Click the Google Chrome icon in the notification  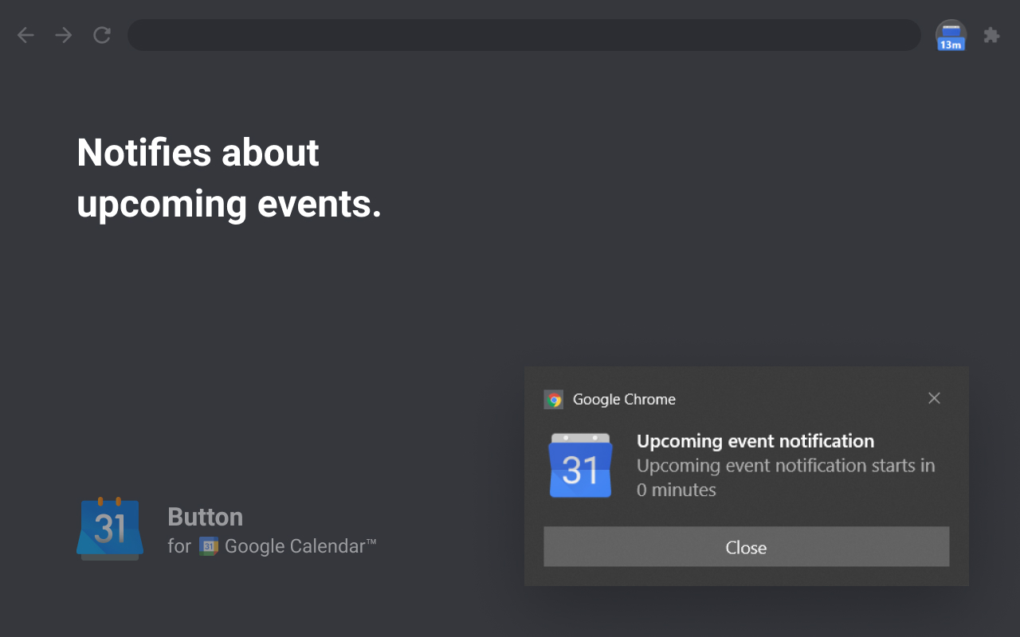pyautogui.click(x=552, y=399)
